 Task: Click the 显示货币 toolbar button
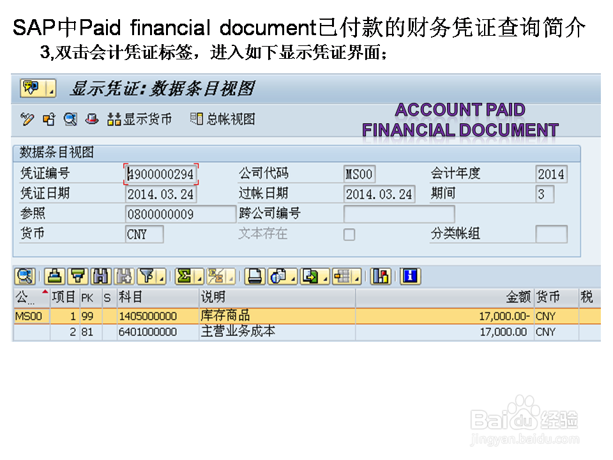[140, 119]
